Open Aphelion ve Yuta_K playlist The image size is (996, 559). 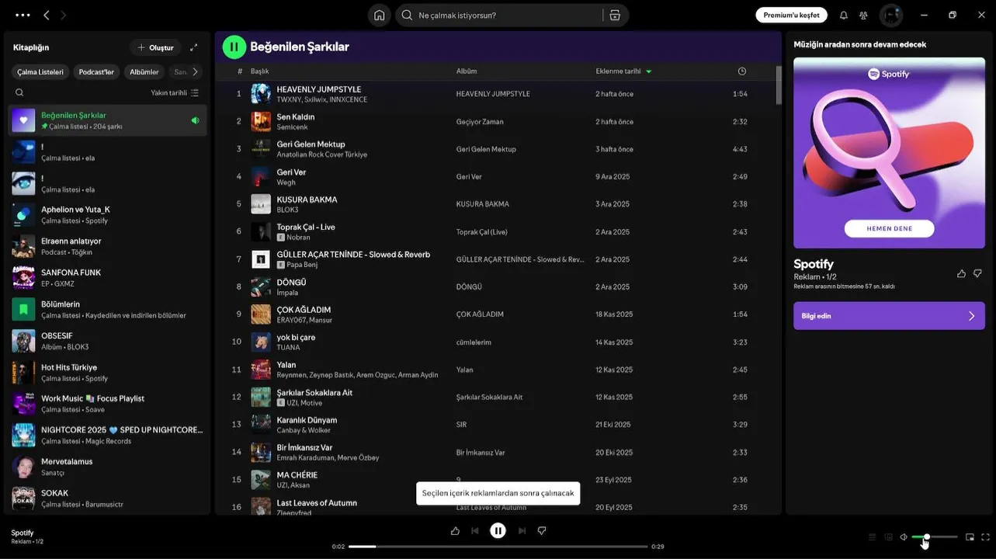[108, 215]
